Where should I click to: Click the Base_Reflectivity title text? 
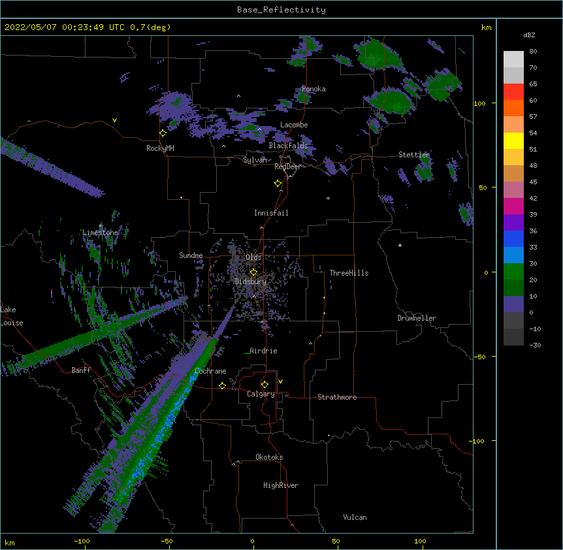[281, 10]
